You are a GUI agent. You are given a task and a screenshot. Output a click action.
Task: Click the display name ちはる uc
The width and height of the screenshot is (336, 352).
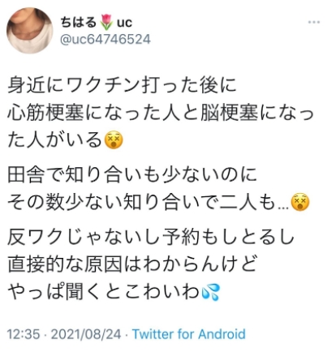point(96,22)
